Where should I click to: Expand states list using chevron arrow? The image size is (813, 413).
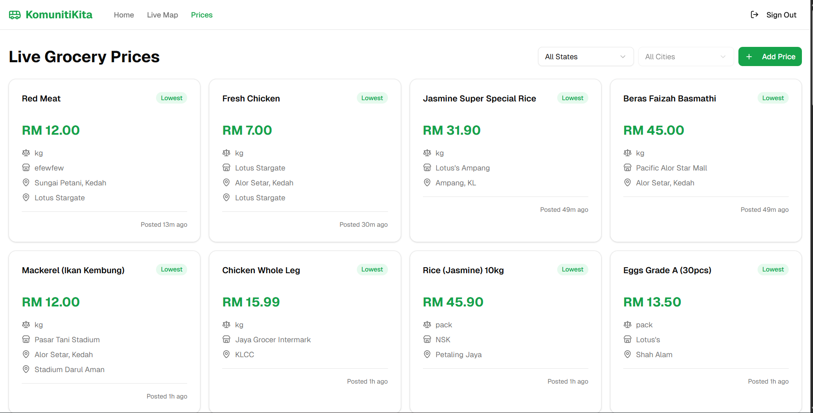[623, 57]
